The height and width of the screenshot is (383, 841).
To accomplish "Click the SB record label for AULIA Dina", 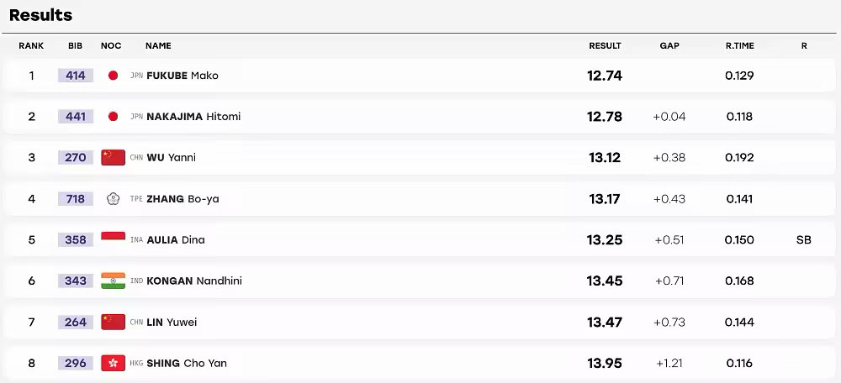I will coord(804,240).
